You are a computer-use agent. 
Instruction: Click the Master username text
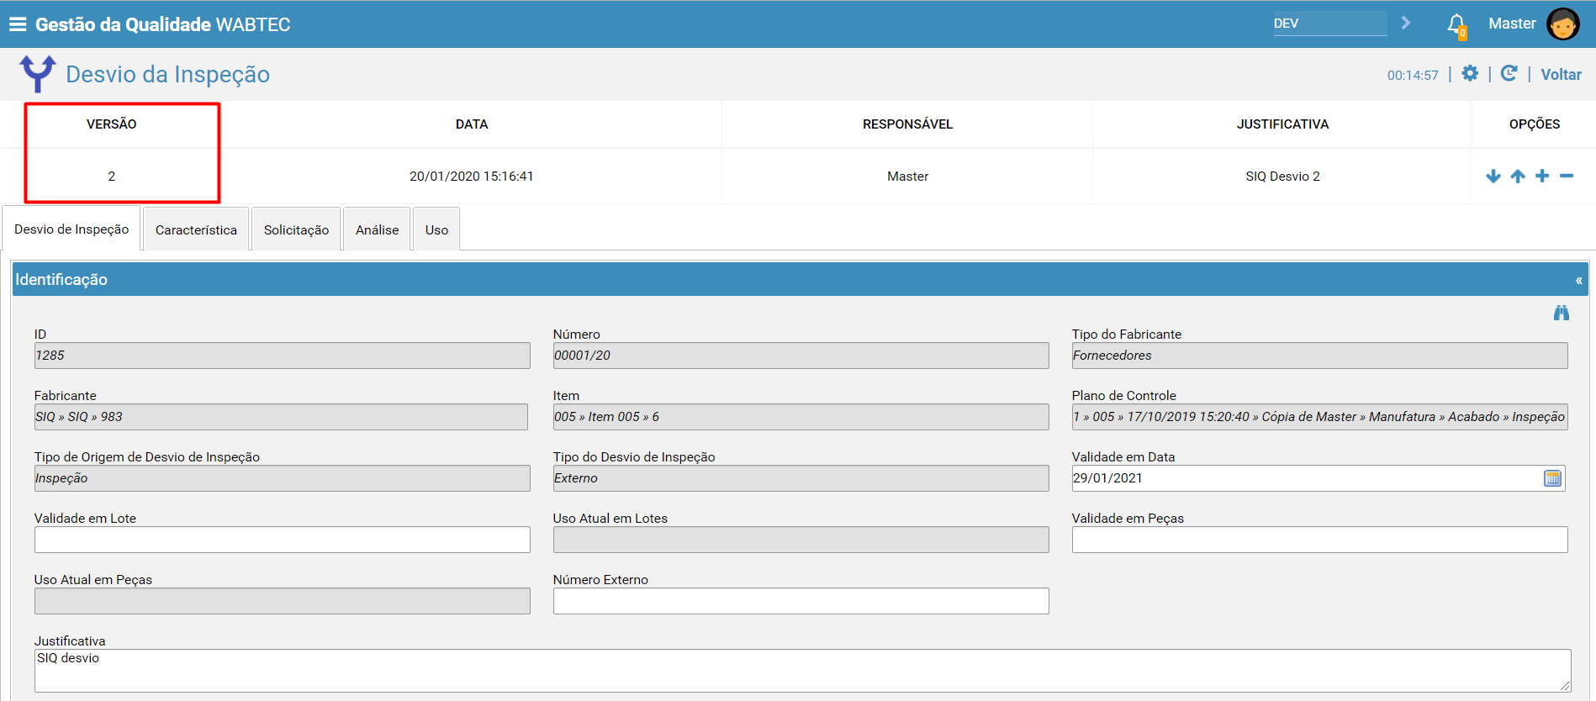click(1512, 24)
